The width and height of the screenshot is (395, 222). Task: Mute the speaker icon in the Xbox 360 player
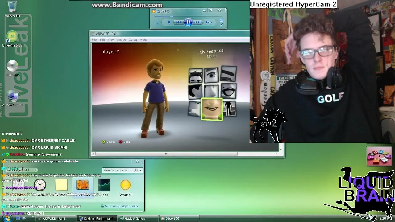[207, 22]
